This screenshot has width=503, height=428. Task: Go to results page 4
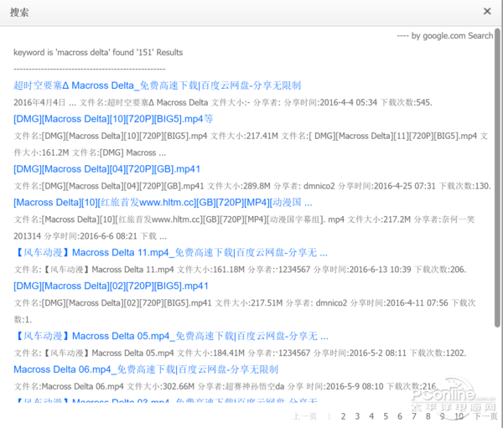point(371,416)
